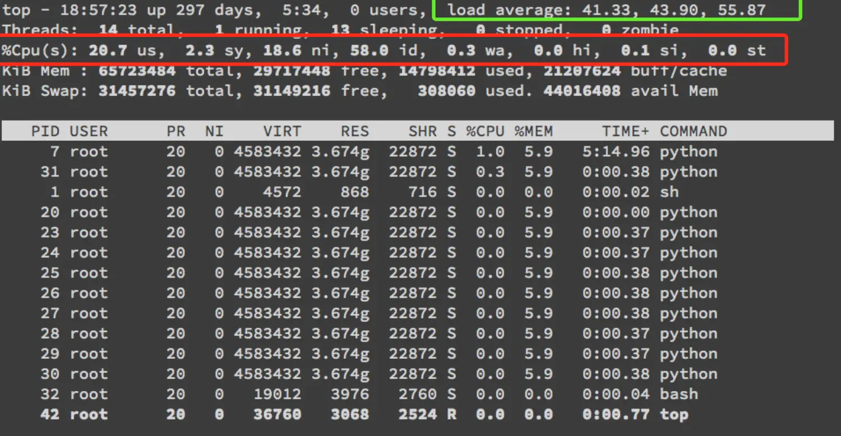This screenshot has height=436, width=841.
Task: Click the "sh" command in the PID 1 row
Action: pos(669,192)
